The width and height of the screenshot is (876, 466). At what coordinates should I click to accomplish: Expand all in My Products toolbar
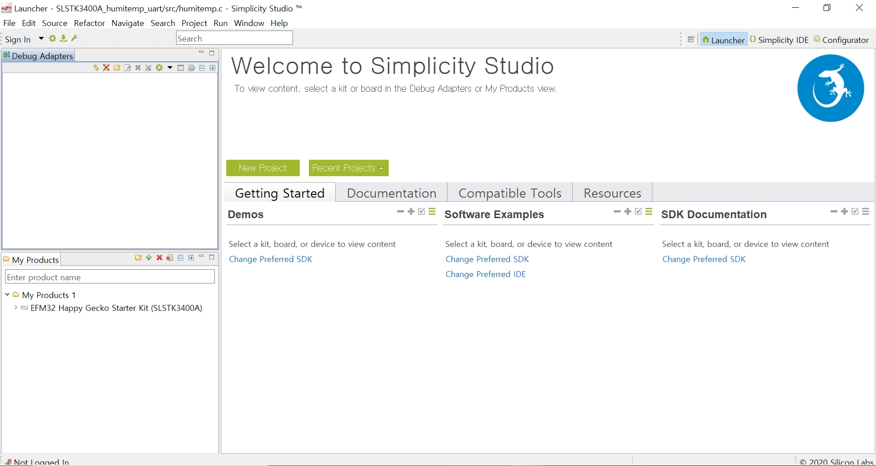click(x=191, y=257)
